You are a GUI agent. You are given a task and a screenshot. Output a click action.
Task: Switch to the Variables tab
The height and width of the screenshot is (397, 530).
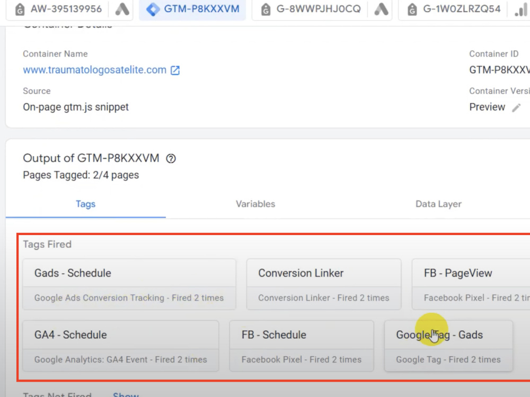[255, 204]
